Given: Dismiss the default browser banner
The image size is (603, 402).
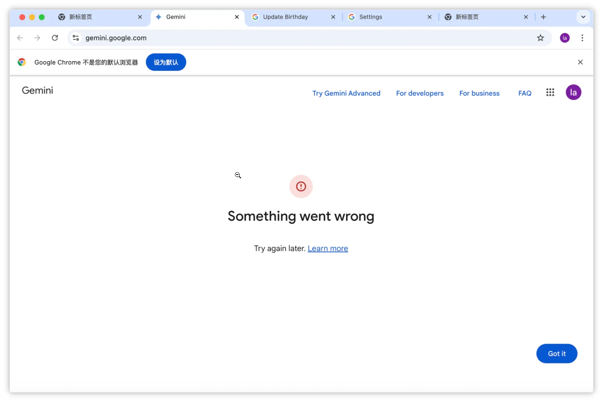Looking at the screenshot, I should (x=580, y=62).
